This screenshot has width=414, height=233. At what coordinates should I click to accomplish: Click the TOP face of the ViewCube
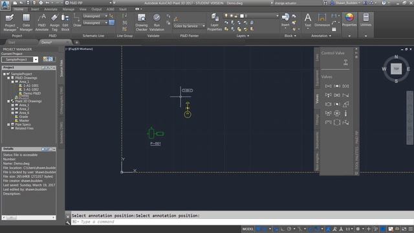(396, 69)
